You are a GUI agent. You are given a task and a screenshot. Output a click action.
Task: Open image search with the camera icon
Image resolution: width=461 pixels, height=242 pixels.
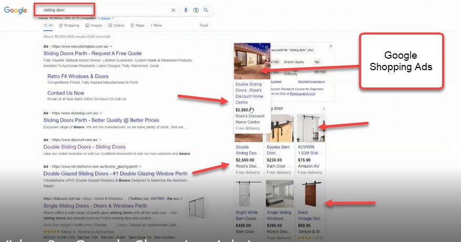coord(196,10)
